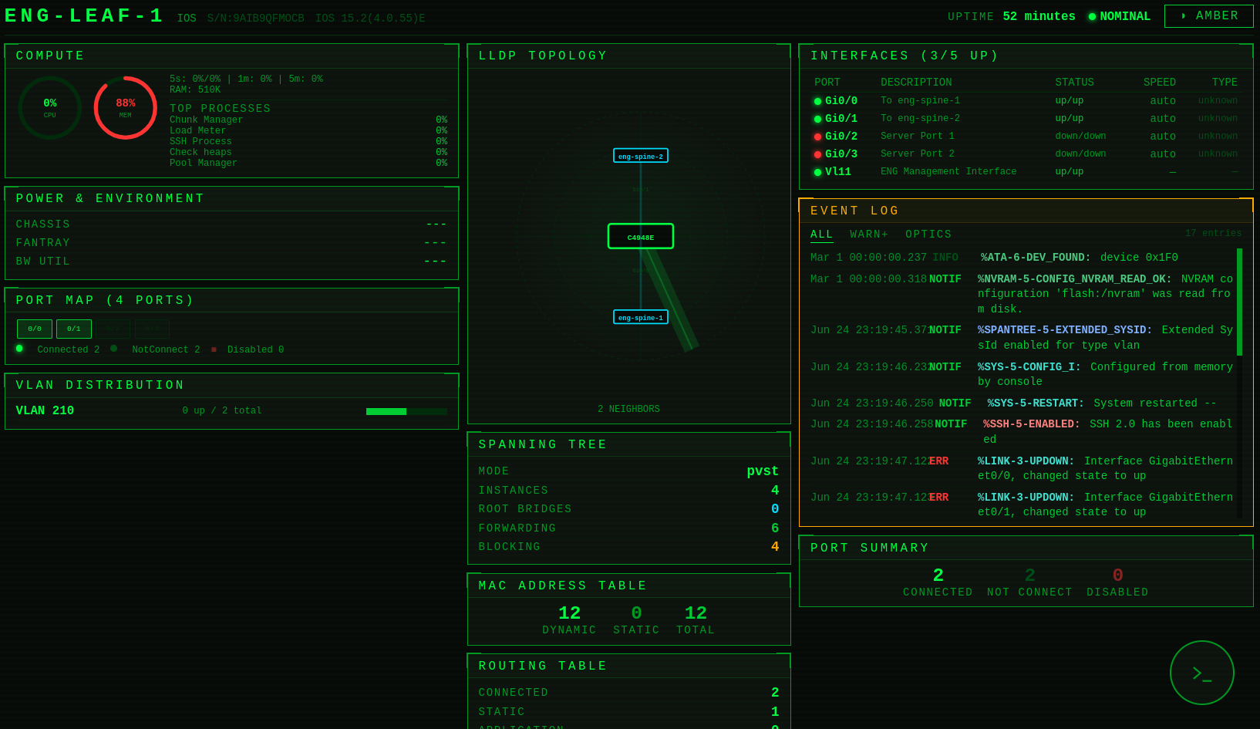Open the terminal console button

[1201, 673]
